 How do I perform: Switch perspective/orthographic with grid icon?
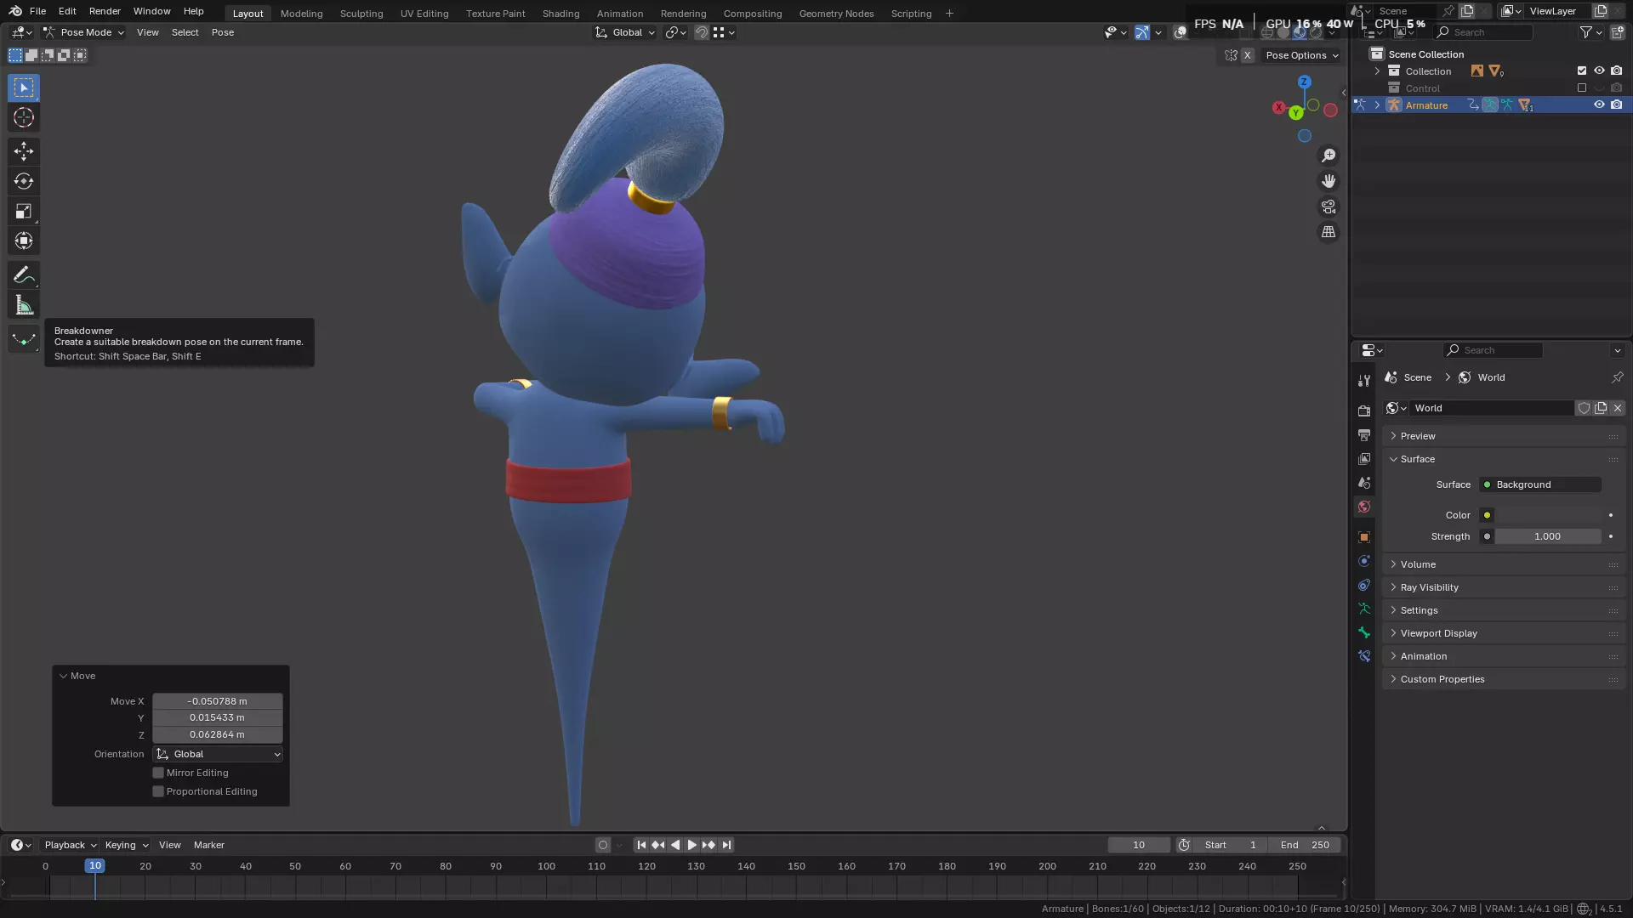(1329, 232)
